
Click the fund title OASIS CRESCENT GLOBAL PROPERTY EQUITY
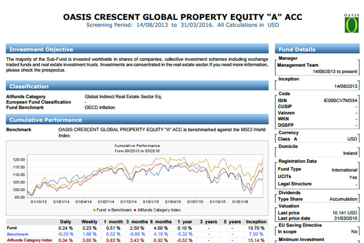[x=183, y=17]
